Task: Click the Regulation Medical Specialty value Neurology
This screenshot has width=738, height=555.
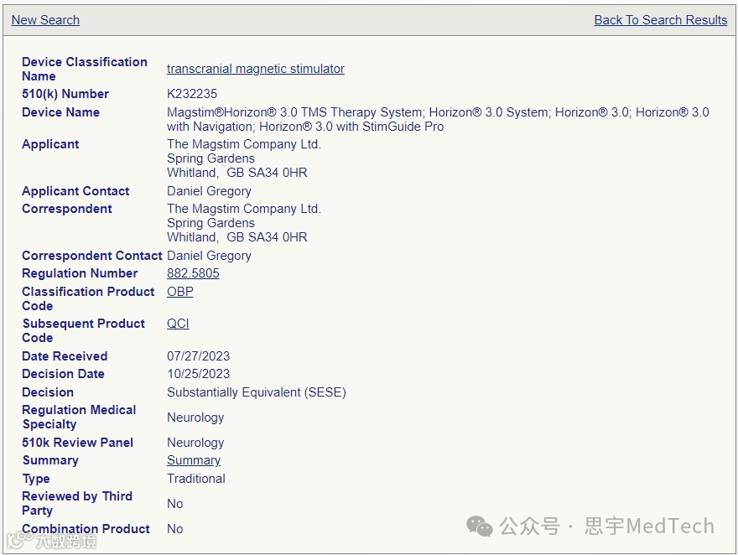Action: [x=195, y=418]
